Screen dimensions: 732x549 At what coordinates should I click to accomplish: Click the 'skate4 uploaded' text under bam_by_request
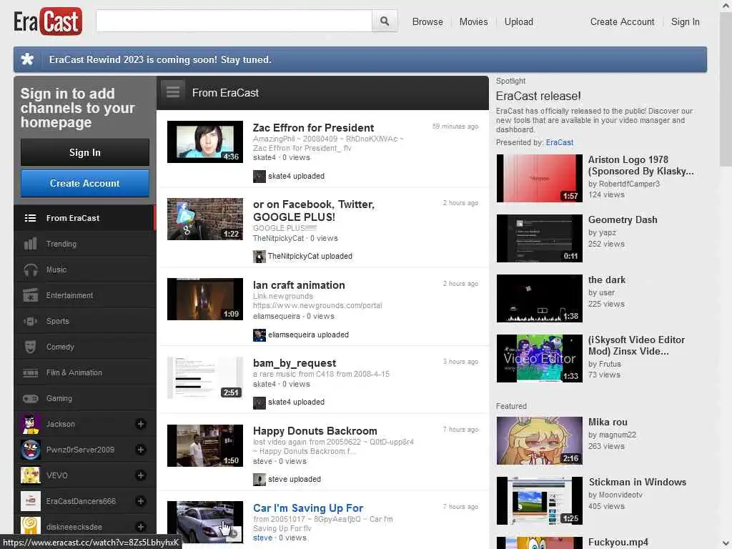click(296, 402)
